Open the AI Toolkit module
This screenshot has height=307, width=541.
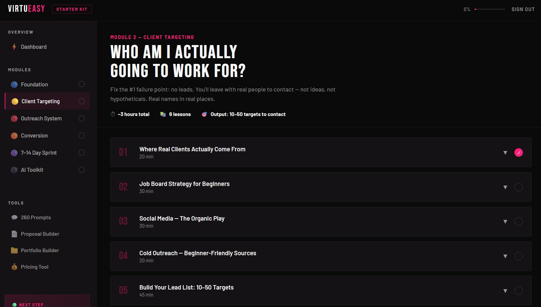(x=47, y=170)
